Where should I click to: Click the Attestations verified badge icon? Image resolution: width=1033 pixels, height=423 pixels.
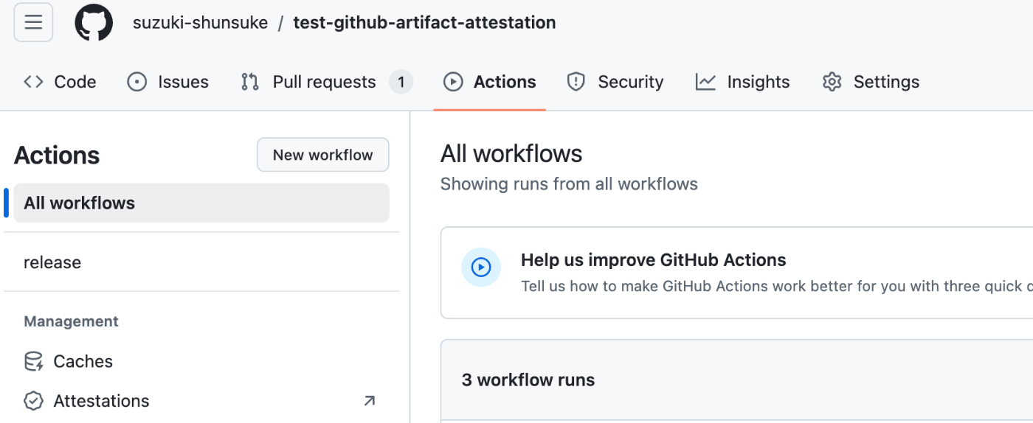point(33,401)
